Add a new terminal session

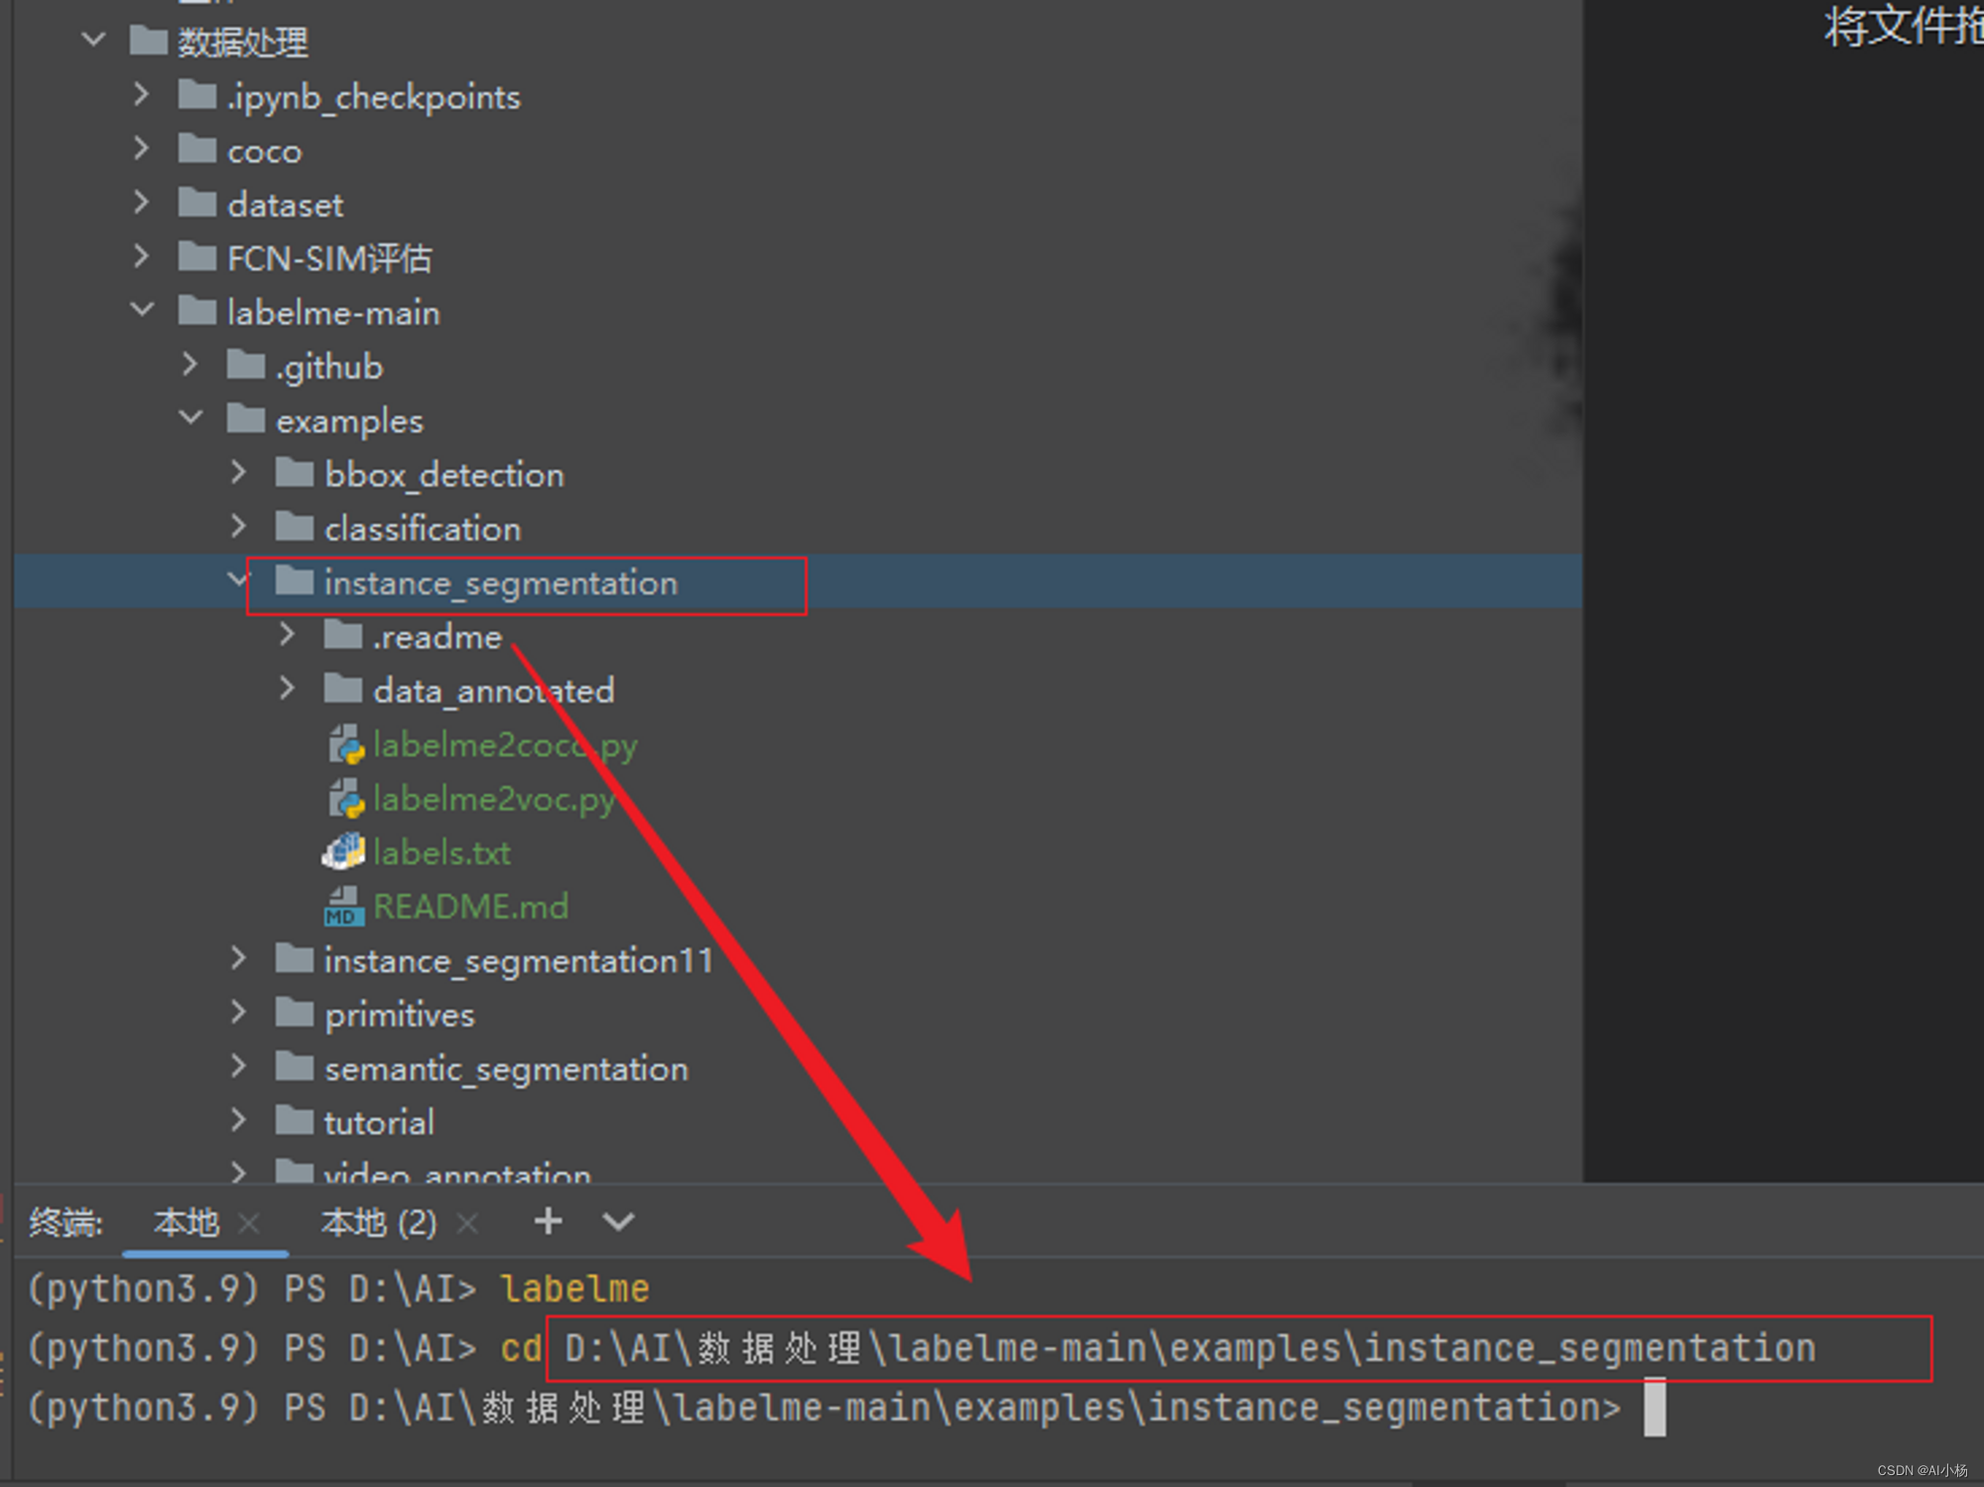(x=549, y=1221)
